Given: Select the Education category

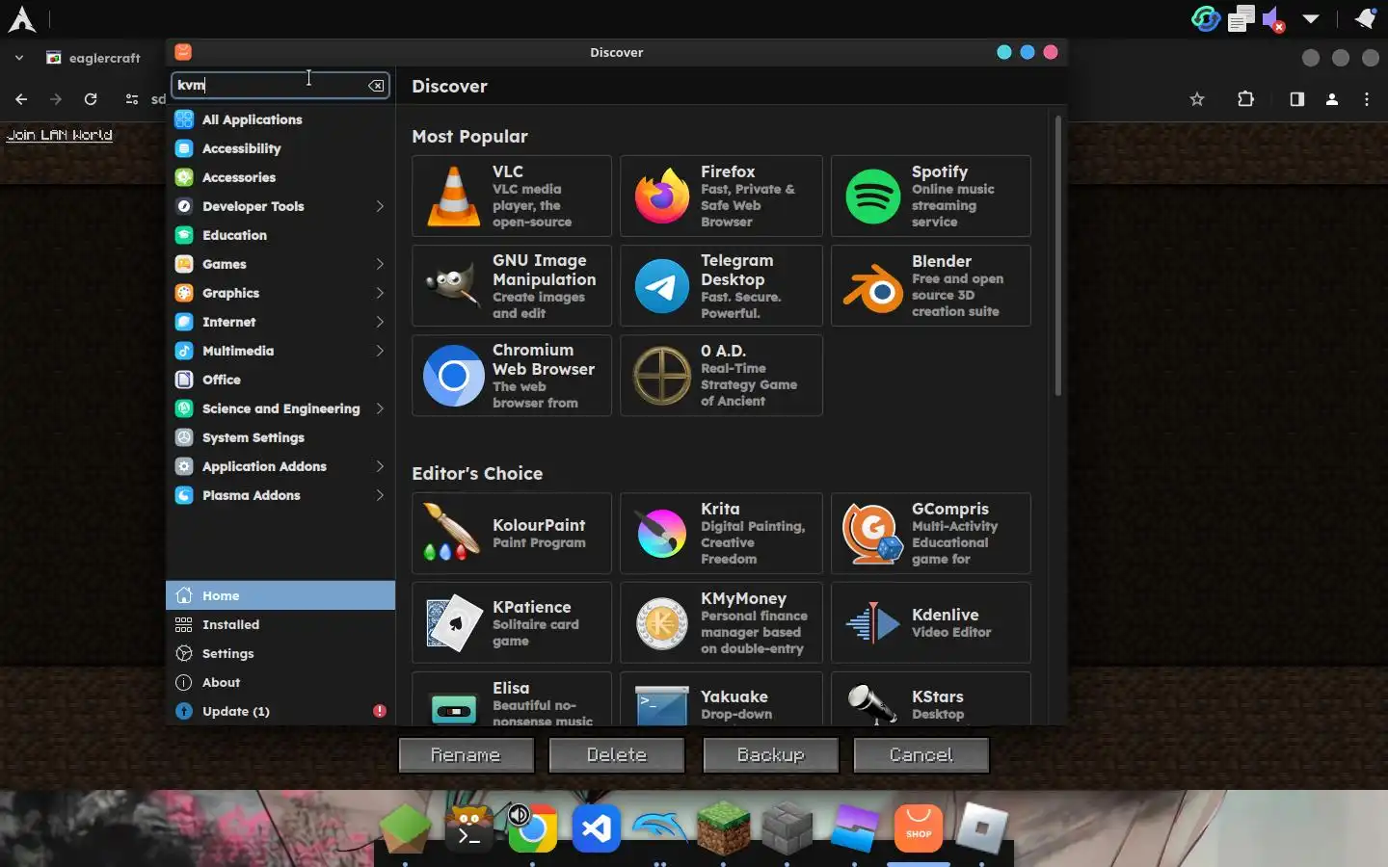Looking at the screenshot, I should [280, 235].
